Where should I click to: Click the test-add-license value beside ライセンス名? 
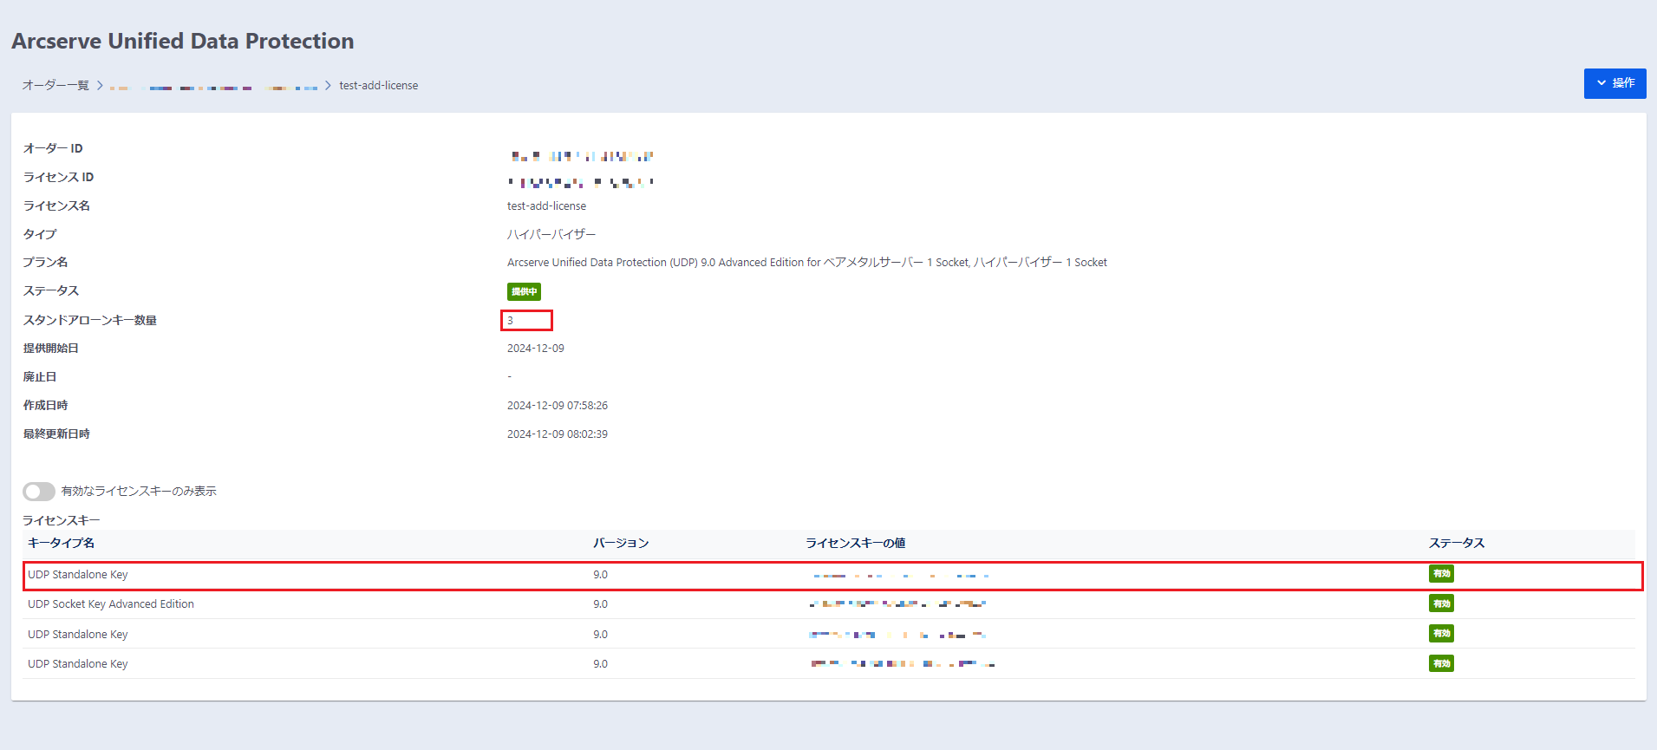click(546, 205)
